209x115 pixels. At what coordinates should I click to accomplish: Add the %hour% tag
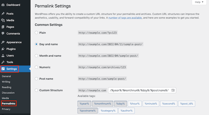135,104
